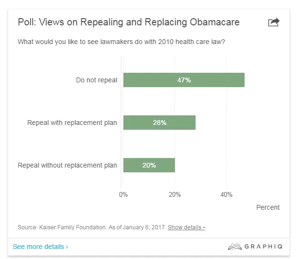
Task: Click Repeal with replacement plan label
Action: (x=72, y=123)
